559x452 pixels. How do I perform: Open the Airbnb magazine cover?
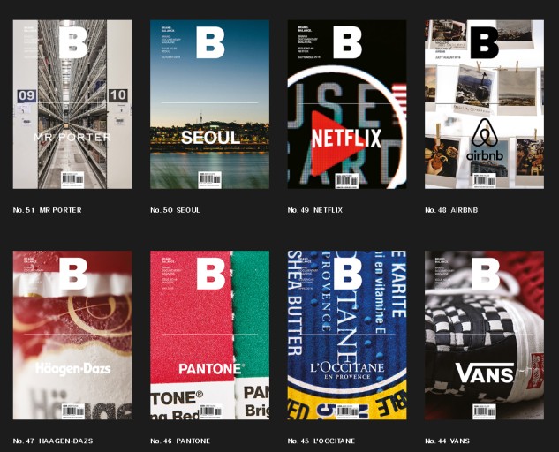click(x=484, y=104)
